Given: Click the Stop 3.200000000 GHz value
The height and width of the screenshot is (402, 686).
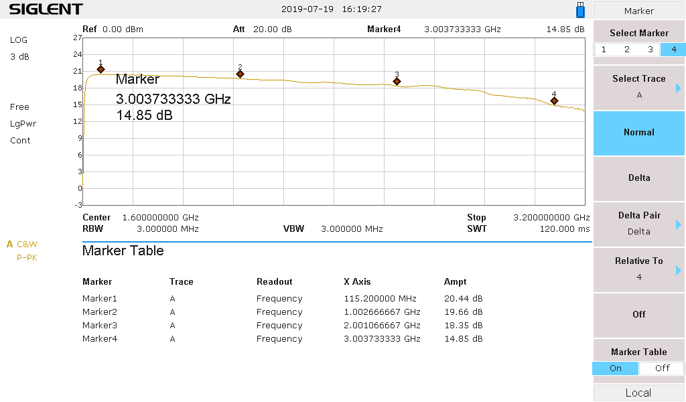Looking at the screenshot, I should coord(551,217).
